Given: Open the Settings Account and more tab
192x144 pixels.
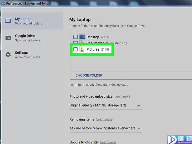Looking at the screenshot, I should (32, 55).
